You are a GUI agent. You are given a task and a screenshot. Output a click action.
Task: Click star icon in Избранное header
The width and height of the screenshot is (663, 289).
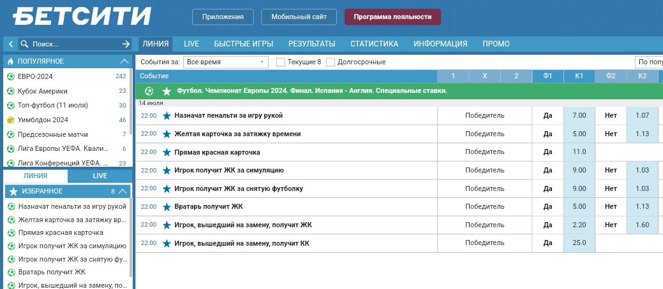coord(13,192)
